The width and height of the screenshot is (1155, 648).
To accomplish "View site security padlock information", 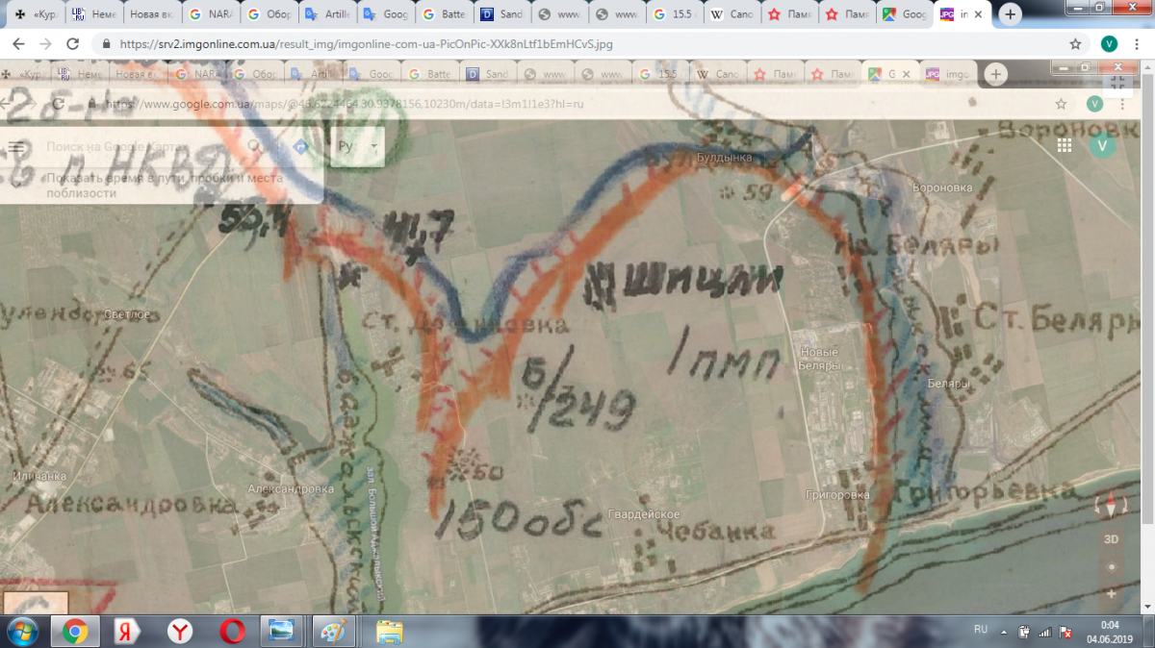I will [x=105, y=44].
